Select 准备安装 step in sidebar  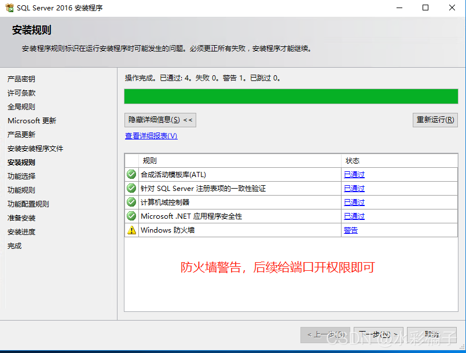click(21, 218)
